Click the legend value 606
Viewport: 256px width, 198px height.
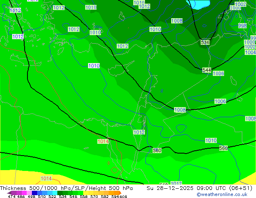pos(123,196)
